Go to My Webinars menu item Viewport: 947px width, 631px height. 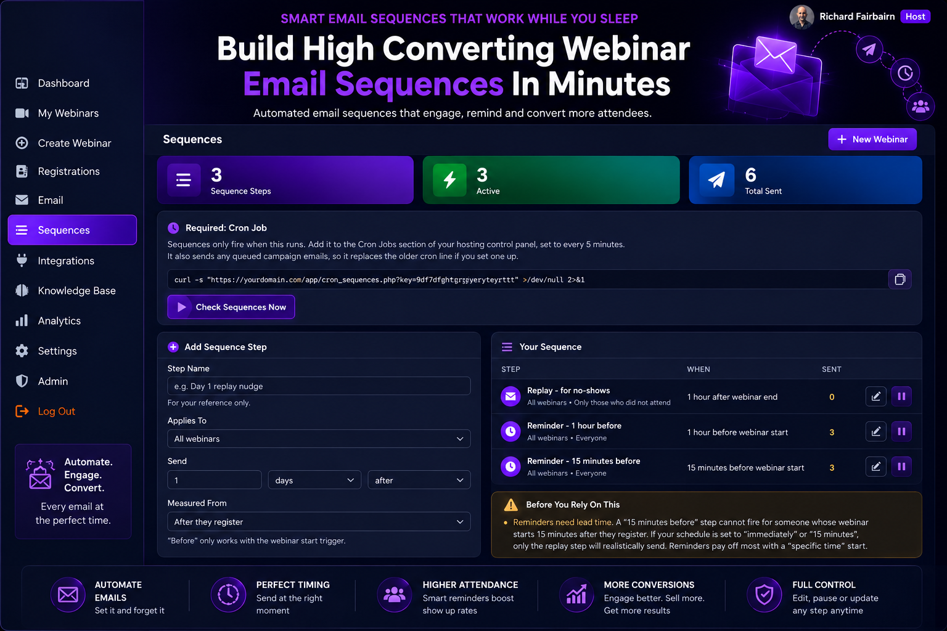[x=68, y=113]
